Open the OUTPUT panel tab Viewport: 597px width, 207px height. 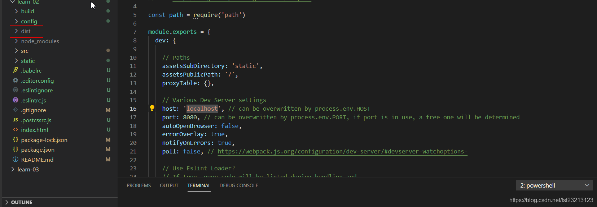(169, 185)
